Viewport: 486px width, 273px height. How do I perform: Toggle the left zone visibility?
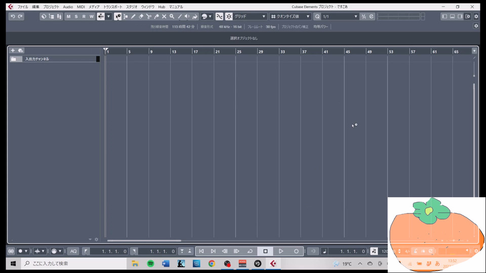pyautogui.click(x=445, y=16)
